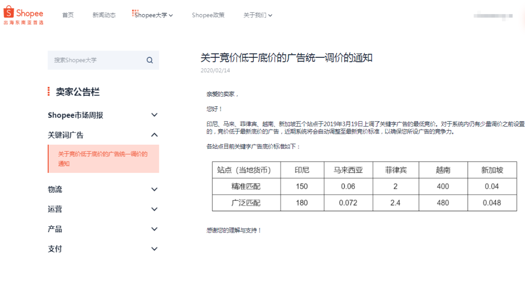Open the Shopee政策 page

click(208, 15)
